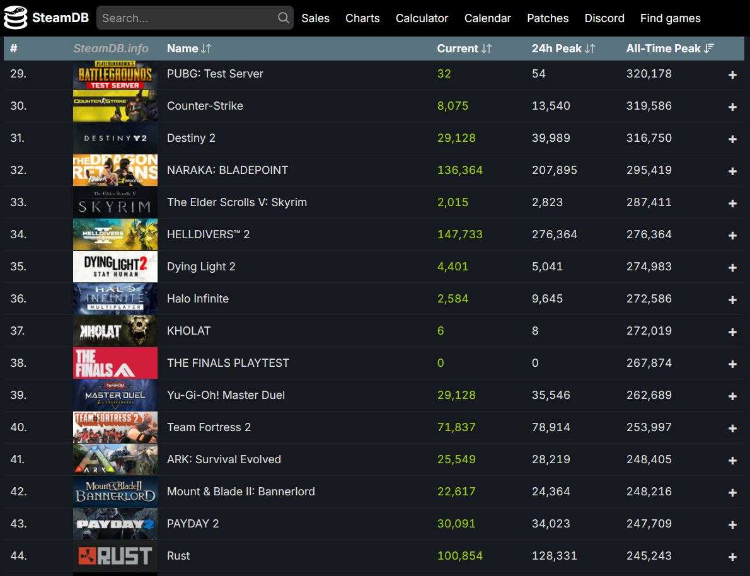This screenshot has height=576, width=750.
Task: Expand the Destiny 2 row plus icon
Action: click(x=732, y=139)
